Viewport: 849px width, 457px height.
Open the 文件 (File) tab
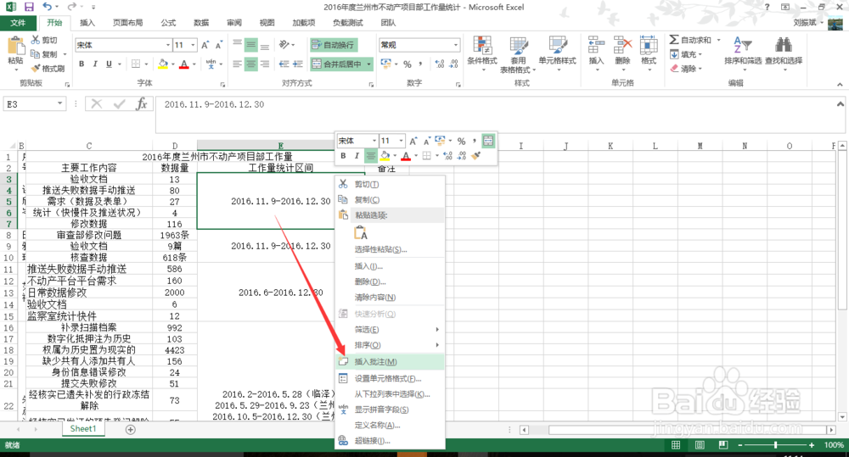tap(18, 23)
